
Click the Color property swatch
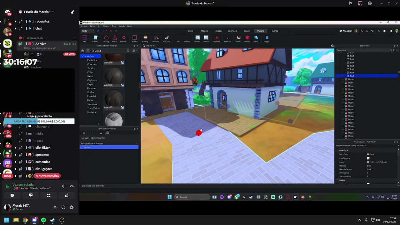[x=368, y=162]
